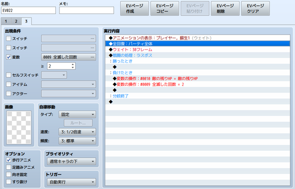
Task: Click the EVページクリア button
Action: (255, 8)
